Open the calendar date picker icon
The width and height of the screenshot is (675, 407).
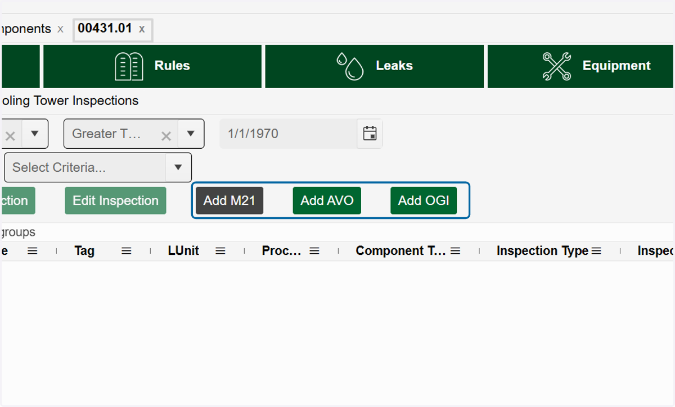370,134
